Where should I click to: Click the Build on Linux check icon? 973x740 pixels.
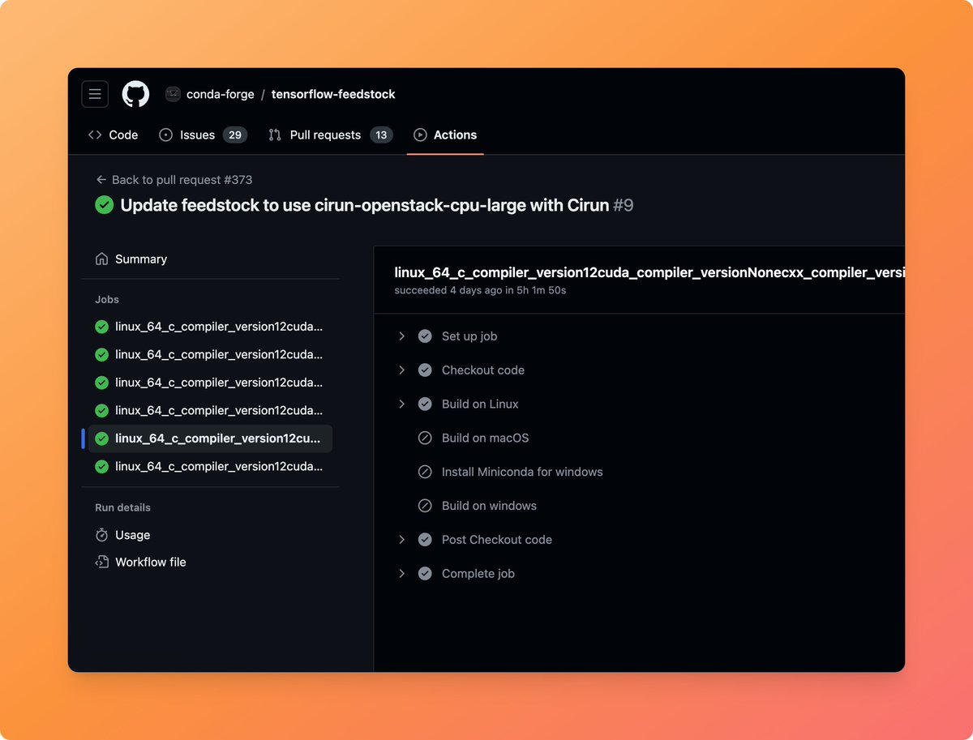(x=425, y=404)
